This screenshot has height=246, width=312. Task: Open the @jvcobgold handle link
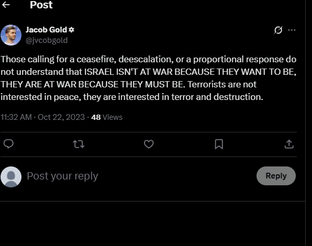pyautogui.click(x=47, y=40)
